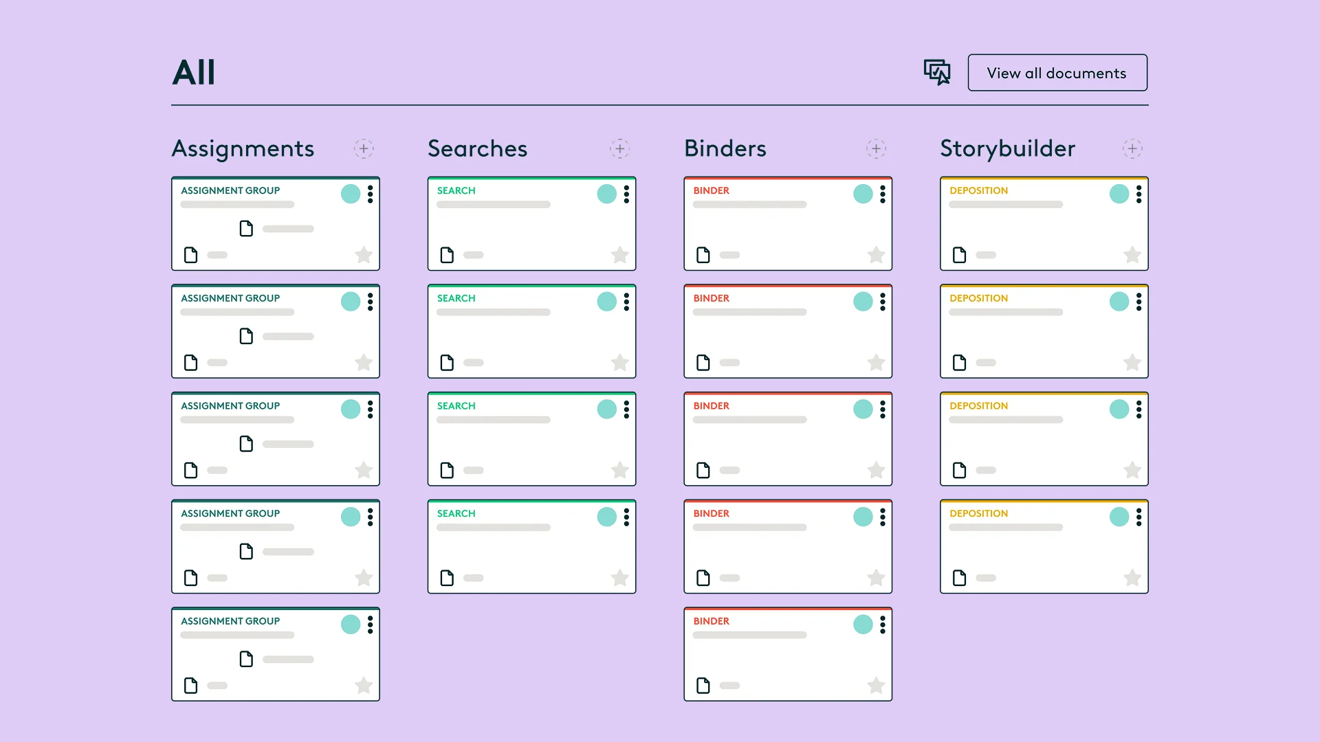
Task: Toggle favorite star on fourth Search card
Action: (619, 578)
